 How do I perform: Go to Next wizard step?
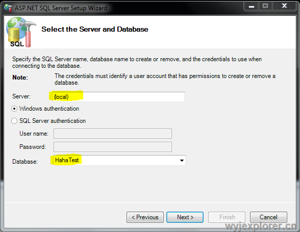coord(185,217)
